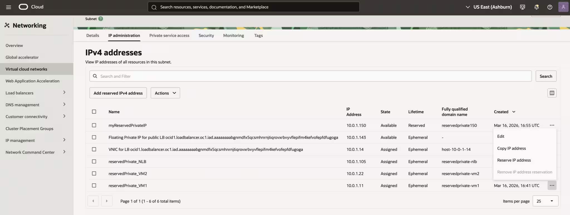Viewport: 570px width, 215px height.
Task: Check the reservedPrivate_NLB row checkbox
Action: tap(94, 161)
